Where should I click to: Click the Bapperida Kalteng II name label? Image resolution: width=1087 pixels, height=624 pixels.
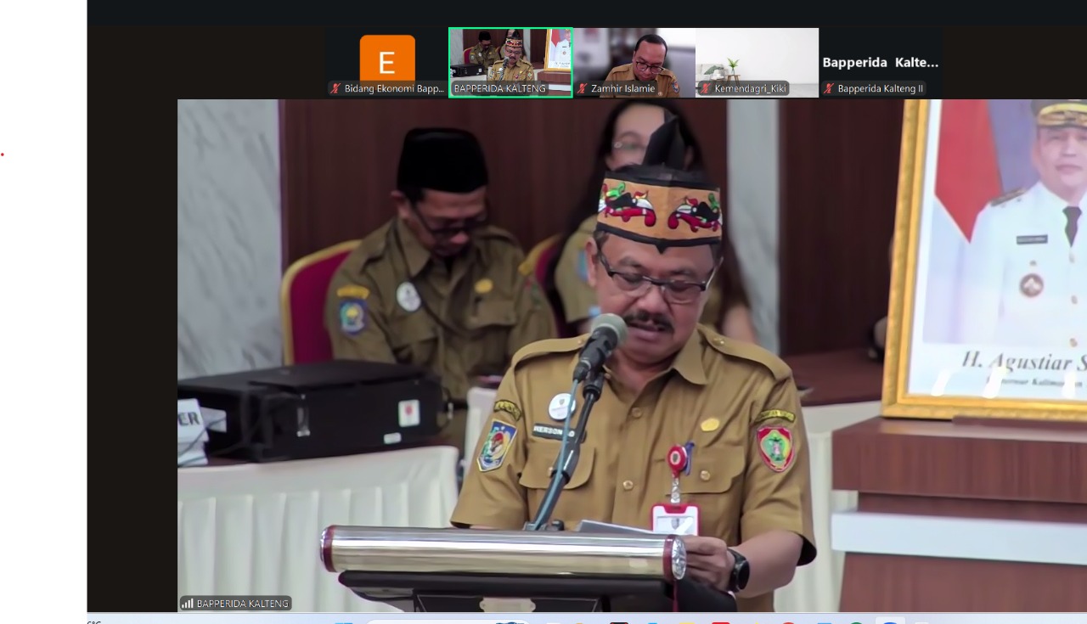click(x=880, y=88)
